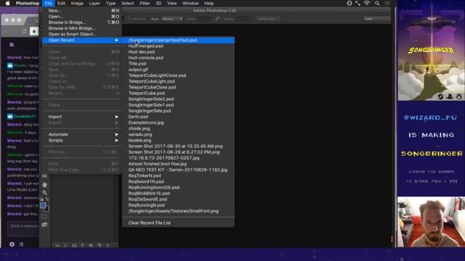The image size is (465, 261).
Task: Click the Height input field in the options bar
Action: (242, 19)
